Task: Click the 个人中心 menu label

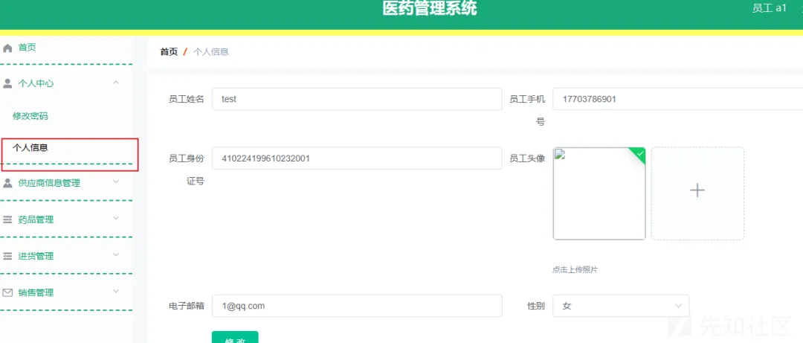Action: coord(36,83)
